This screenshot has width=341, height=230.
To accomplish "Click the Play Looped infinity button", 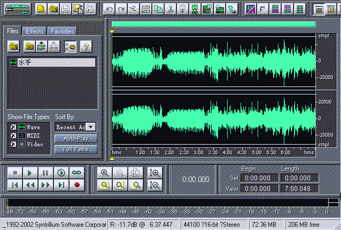I will [77, 173].
